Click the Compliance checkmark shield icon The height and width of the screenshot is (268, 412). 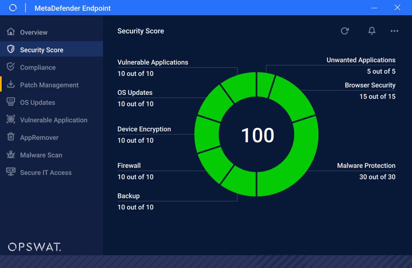coord(11,67)
